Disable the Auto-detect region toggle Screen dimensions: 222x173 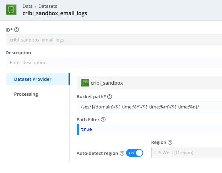pyautogui.click(x=135, y=153)
